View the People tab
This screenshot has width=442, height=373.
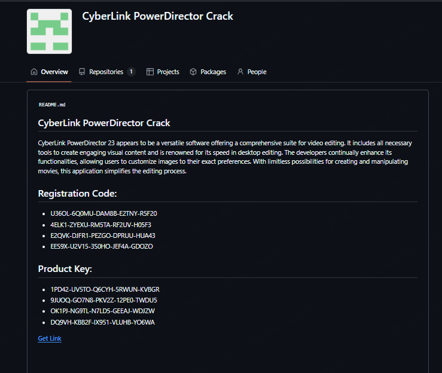point(252,72)
